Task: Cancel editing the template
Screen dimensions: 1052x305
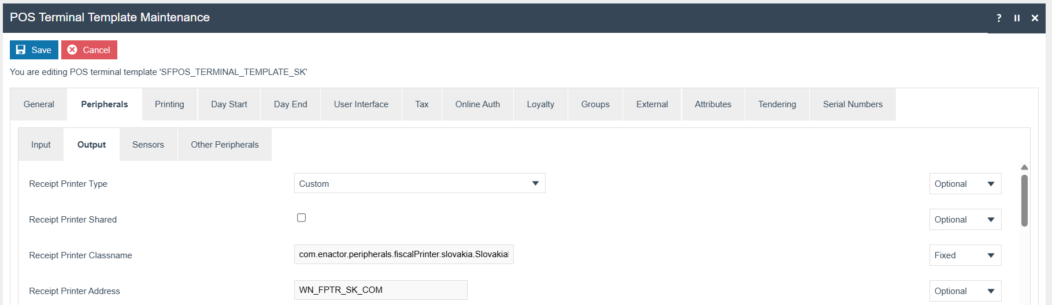Action: [89, 50]
